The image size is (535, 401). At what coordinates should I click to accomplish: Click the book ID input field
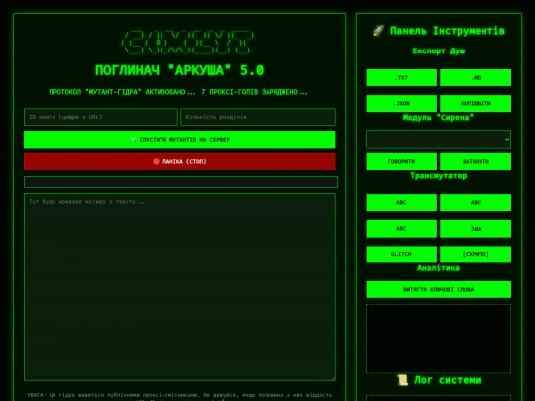[x=101, y=117]
